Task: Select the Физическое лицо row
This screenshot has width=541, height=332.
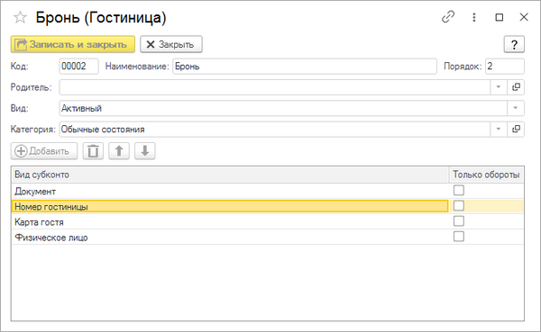Action: tap(268, 238)
